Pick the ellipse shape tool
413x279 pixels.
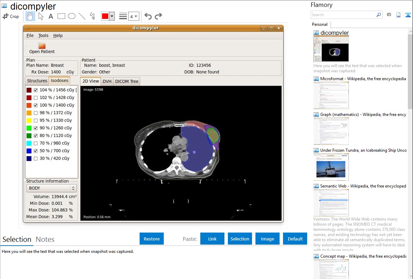[71, 16]
